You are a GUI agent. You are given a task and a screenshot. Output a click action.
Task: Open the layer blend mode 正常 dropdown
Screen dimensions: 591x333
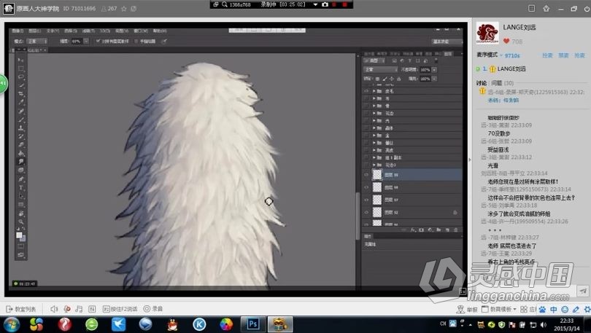click(x=381, y=70)
